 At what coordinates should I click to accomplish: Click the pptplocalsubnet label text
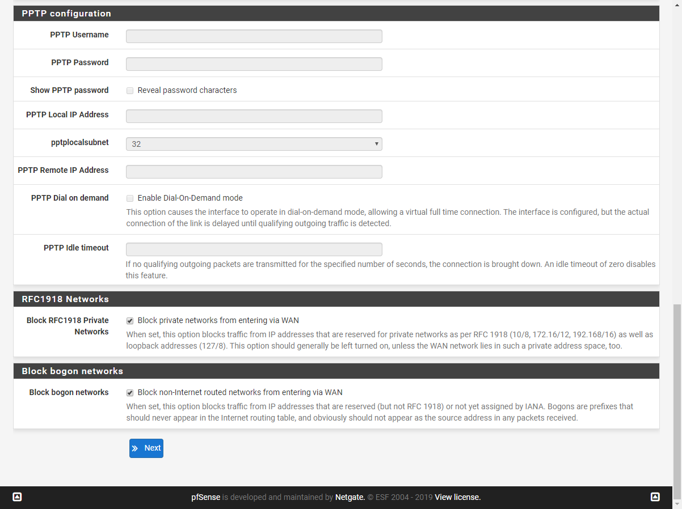pos(80,142)
